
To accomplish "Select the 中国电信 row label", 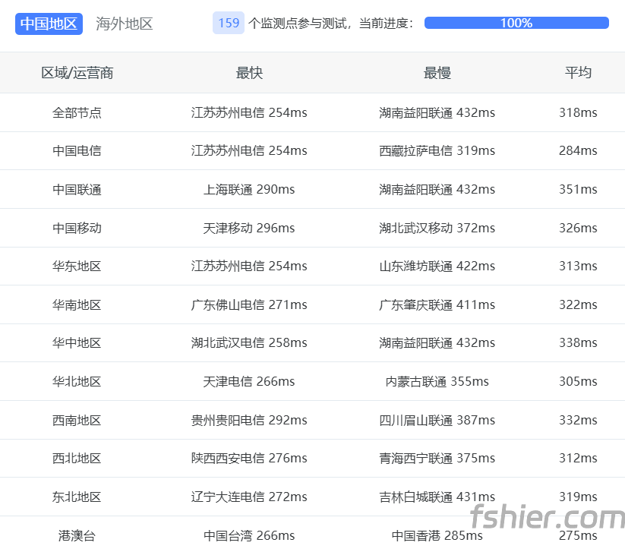I will click(77, 151).
